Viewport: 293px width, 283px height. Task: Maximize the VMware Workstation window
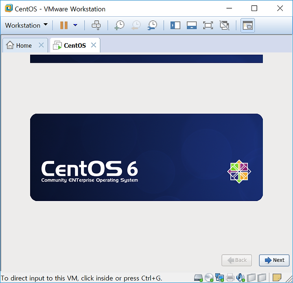[x=254, y=9]
